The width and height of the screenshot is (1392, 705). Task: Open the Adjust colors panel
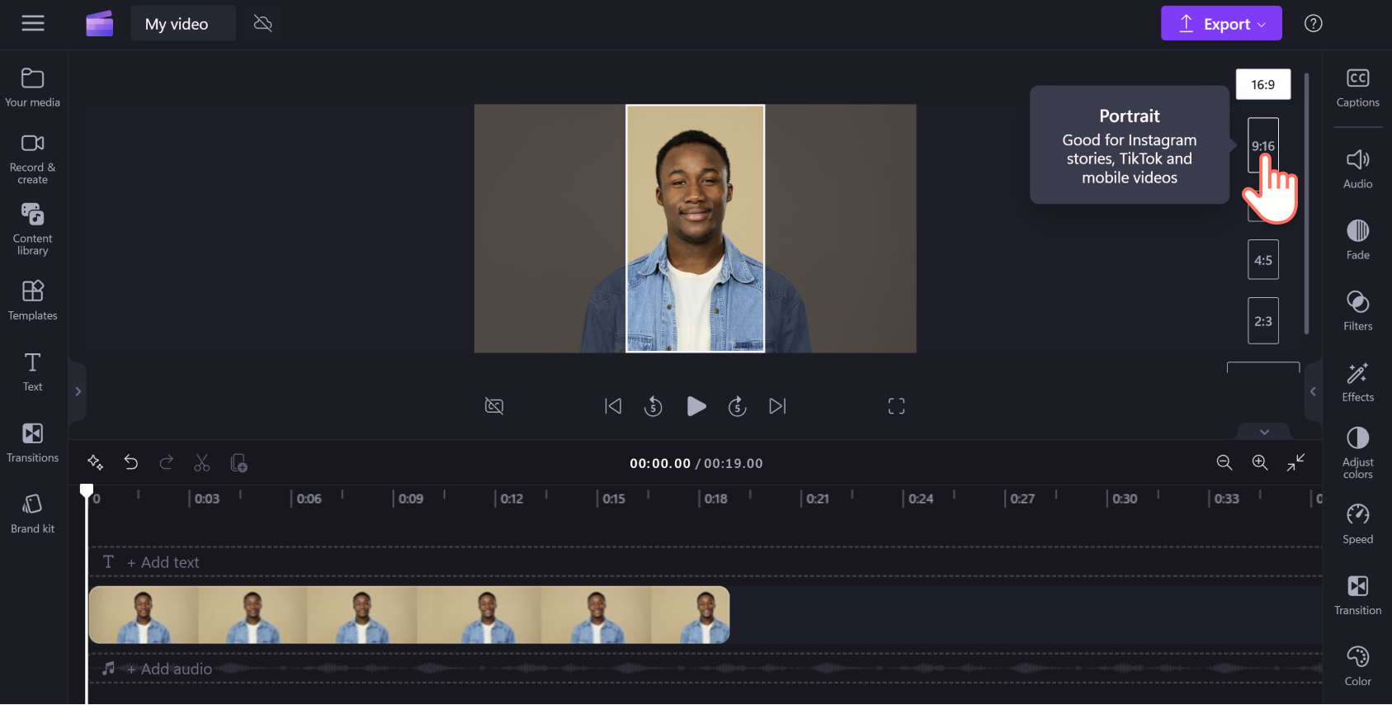coord(1358,452)
